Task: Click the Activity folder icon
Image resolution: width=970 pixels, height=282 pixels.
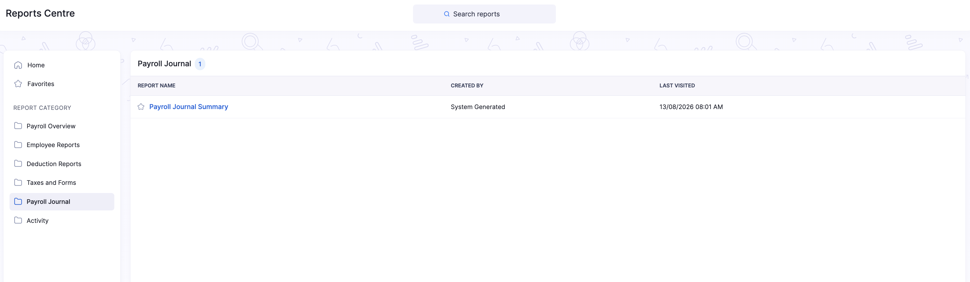Action: (x=18, y=220)
